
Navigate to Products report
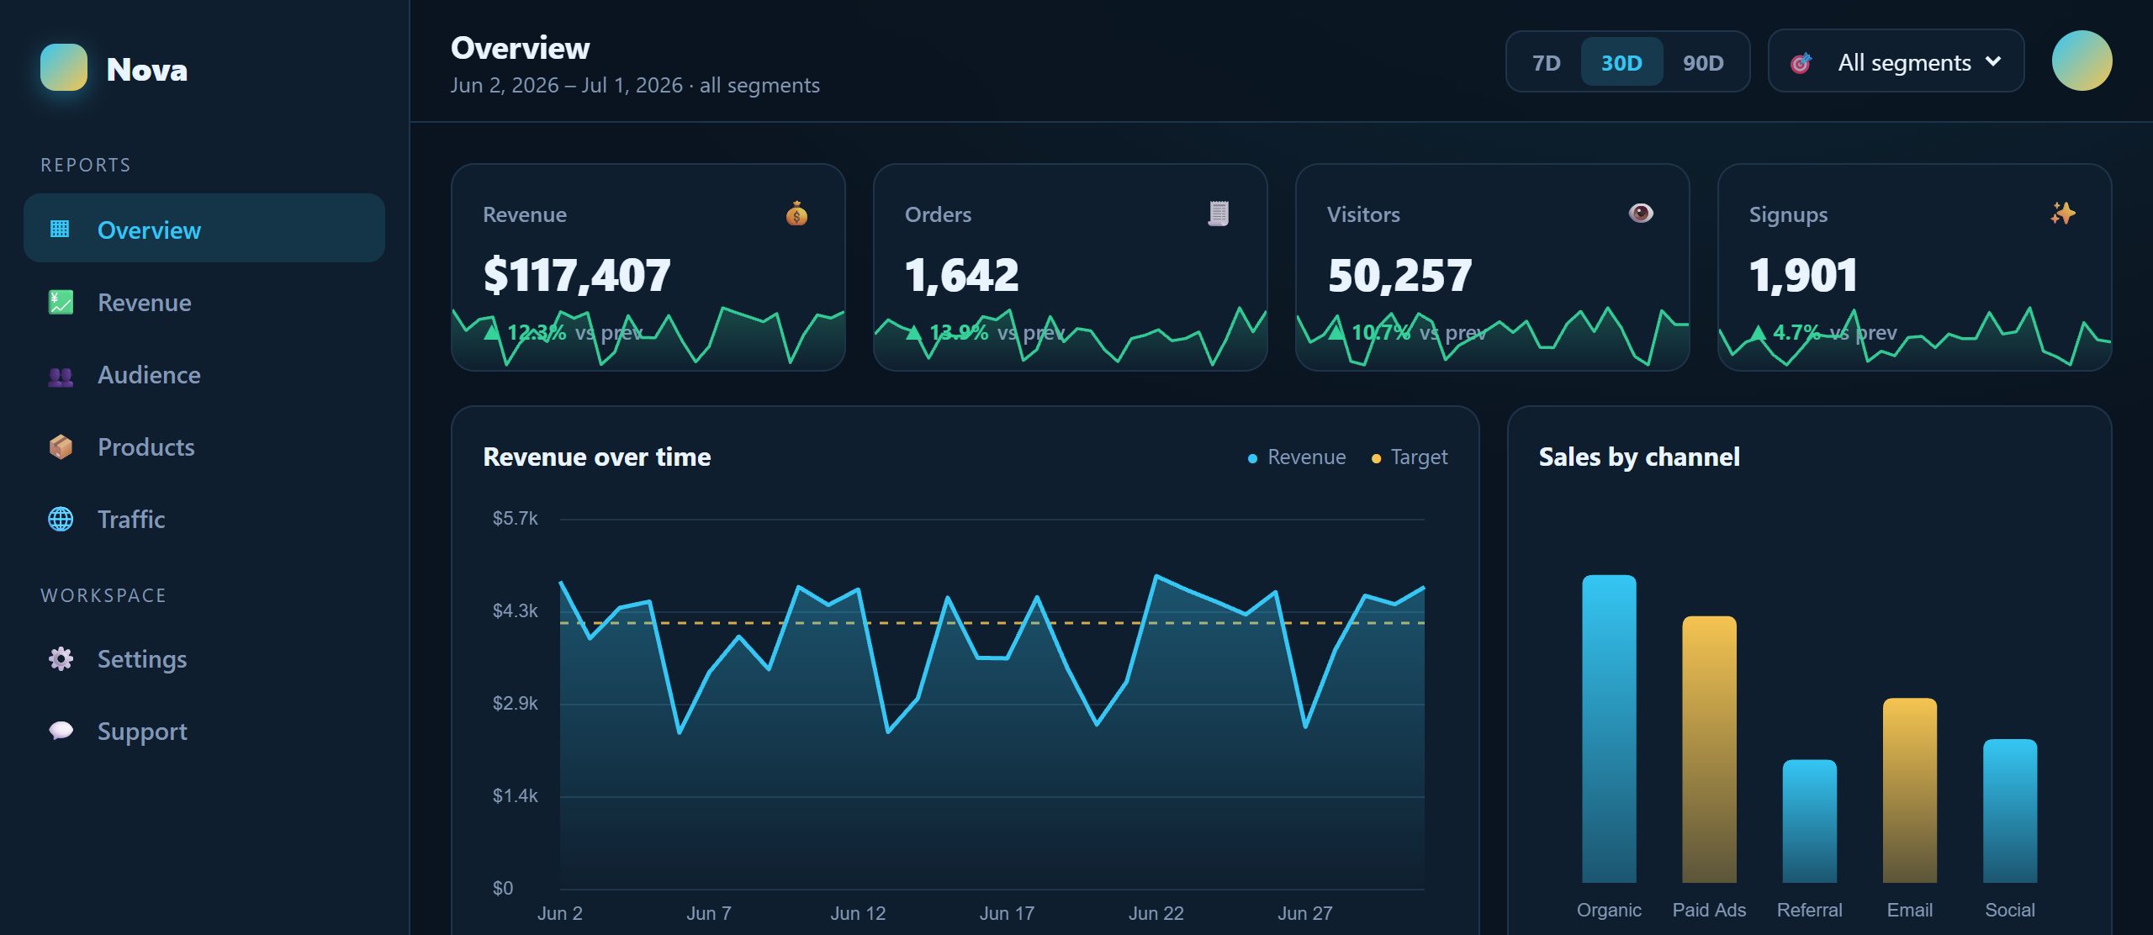click(x=204, y=446)
